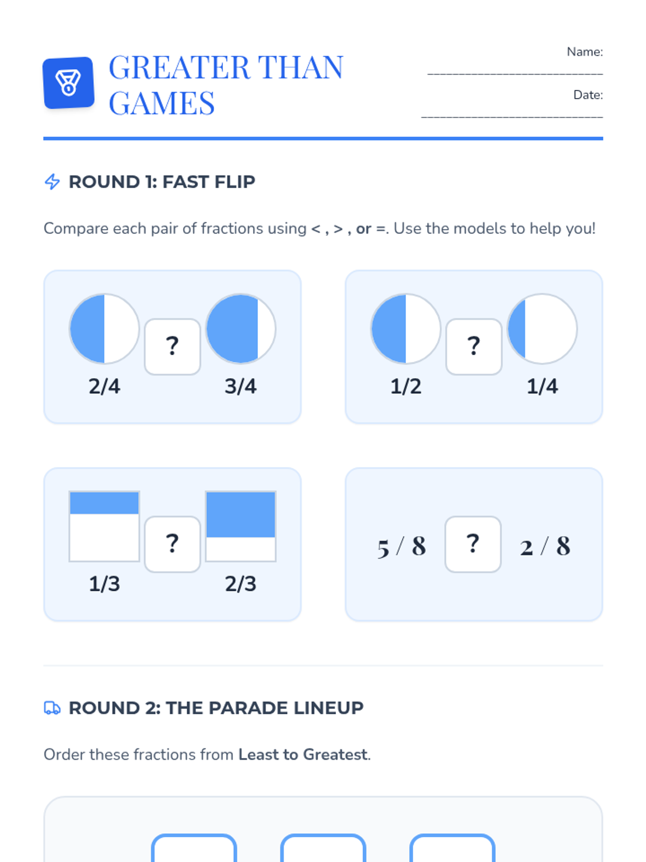The image size is (646, 862).
Task: Click the first parade lineup box
Action: [x=194, y=849]
